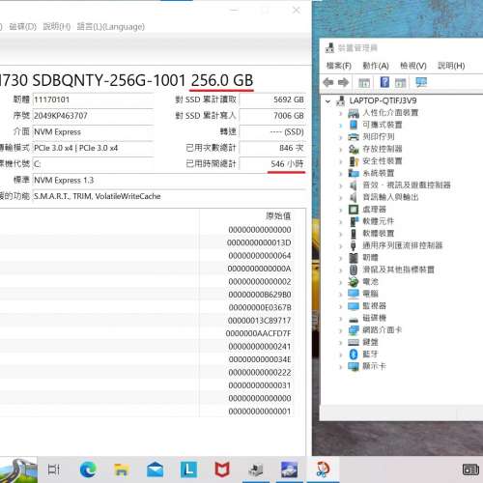The height and width of the screenshot is (483, 483).
Task: Switch to CrystalDiskInfo taskbar icon
Action: pyautogui.click(x=289, y=469)
